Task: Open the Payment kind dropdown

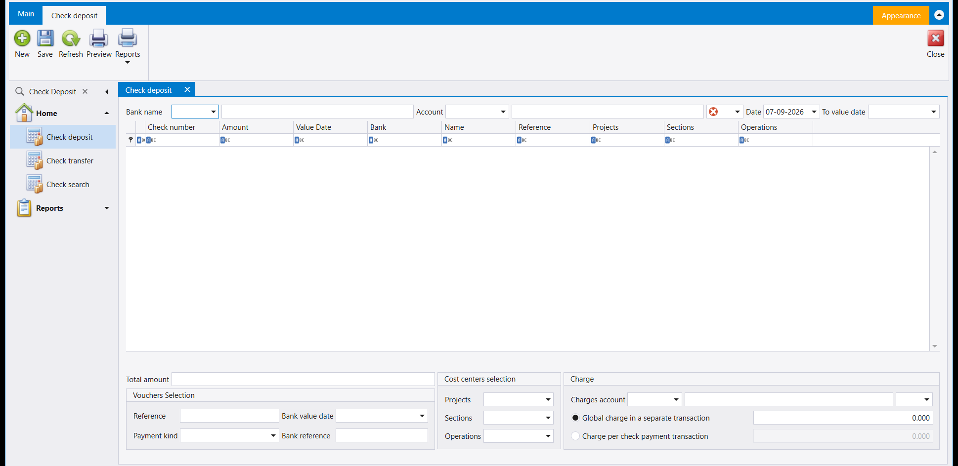Action: click(273, 436)
